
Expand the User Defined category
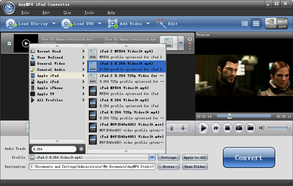57,57
